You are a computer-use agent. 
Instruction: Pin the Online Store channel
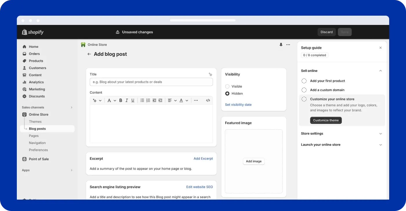pos(281,45)
